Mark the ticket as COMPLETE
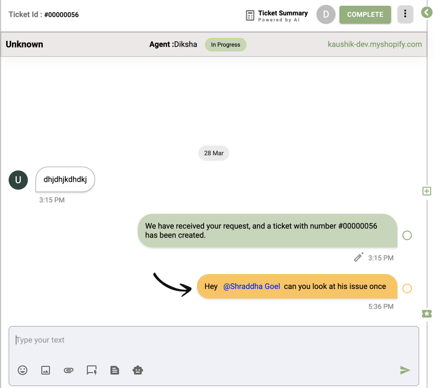The width and height of the screenshot is (435, 388). tap(365, 14)
